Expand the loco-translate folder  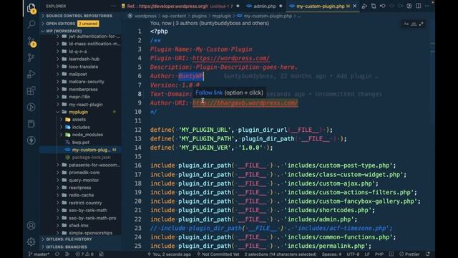(x=83, y=67)
